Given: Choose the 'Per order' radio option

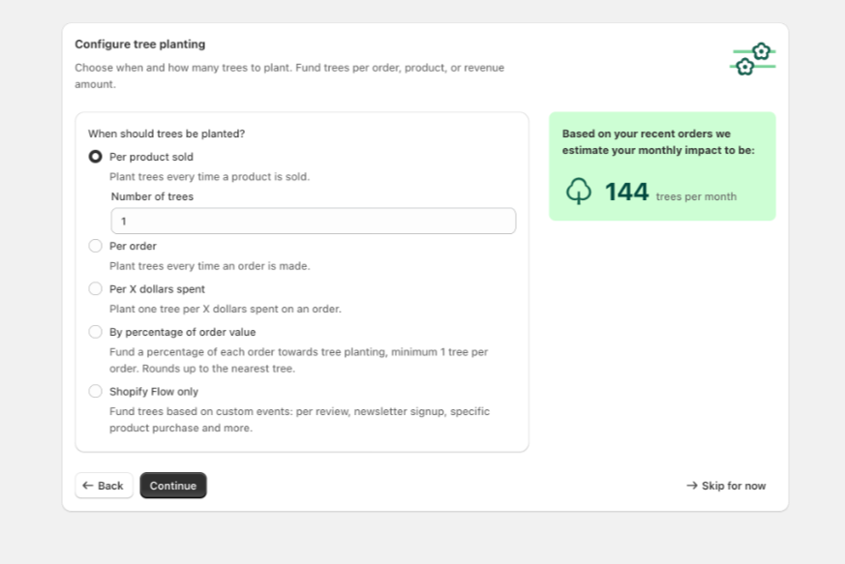Looking at the screenshot, I should [x=95, y=246].
